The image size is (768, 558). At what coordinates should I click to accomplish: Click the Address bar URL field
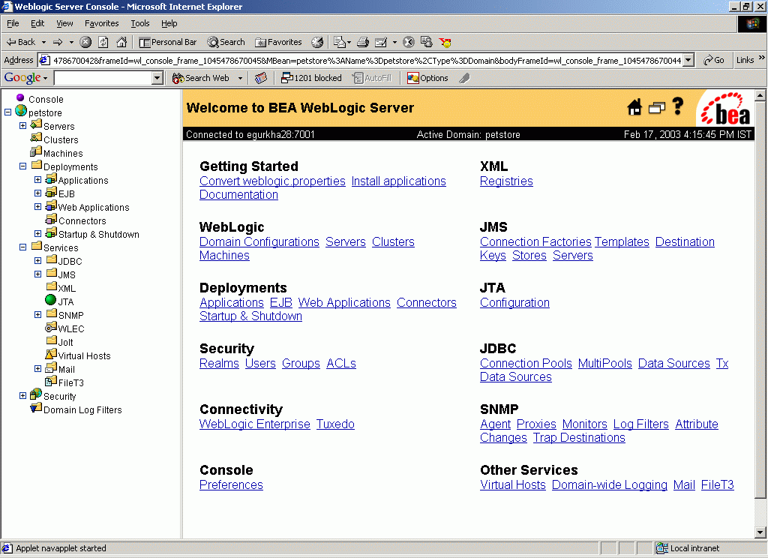tap(366, 60)
